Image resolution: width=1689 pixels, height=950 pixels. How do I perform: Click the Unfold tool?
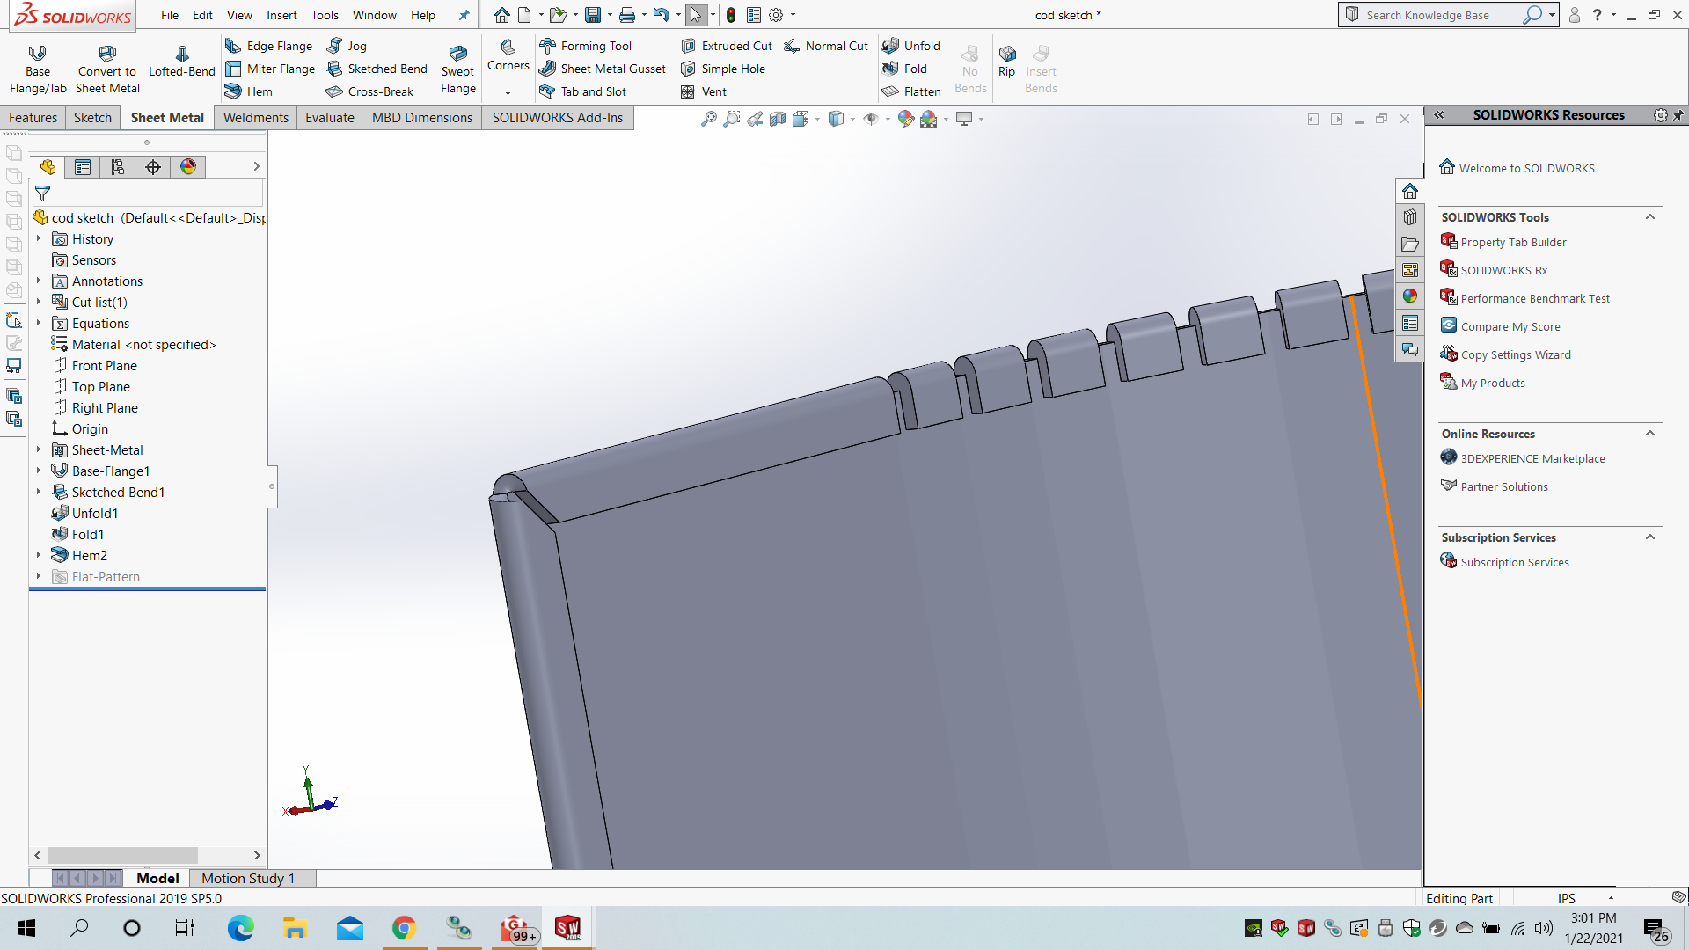click(x=911, y=46)
